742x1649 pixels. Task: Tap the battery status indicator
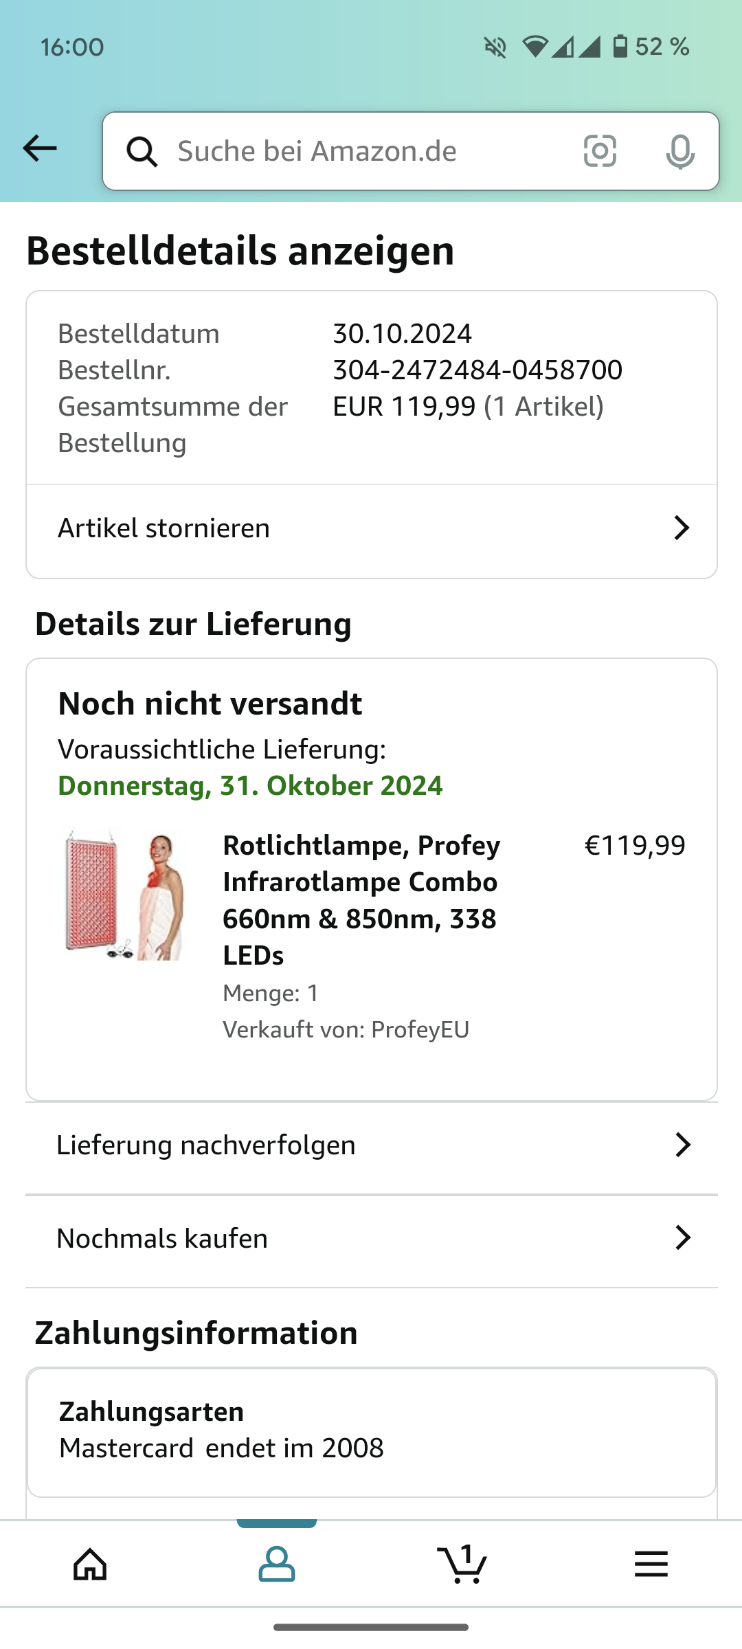point(620,47)
